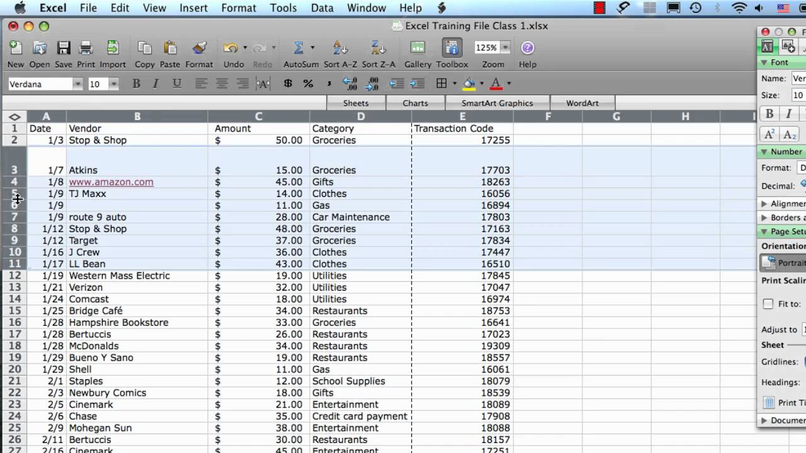Click the Merge and Center icon

[263, 84]
